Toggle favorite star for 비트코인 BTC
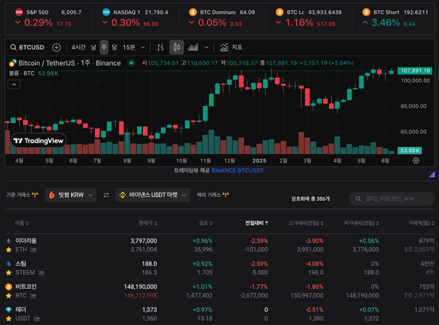The height and width of the screenshot is (325, 439). (9, 296)
